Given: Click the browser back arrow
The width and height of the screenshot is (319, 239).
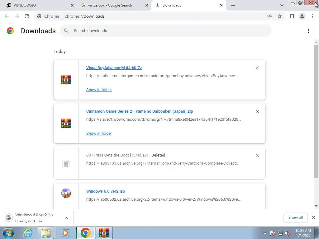Looking at the screenshot, I should pos(7,16).
